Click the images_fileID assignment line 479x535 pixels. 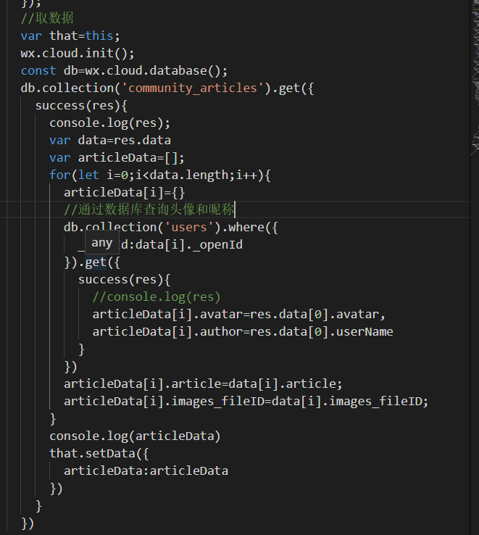pos(246,401)
